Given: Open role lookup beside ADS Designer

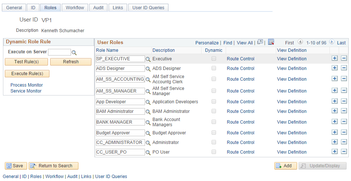Looking at the screenshot, I should [148, 68].
